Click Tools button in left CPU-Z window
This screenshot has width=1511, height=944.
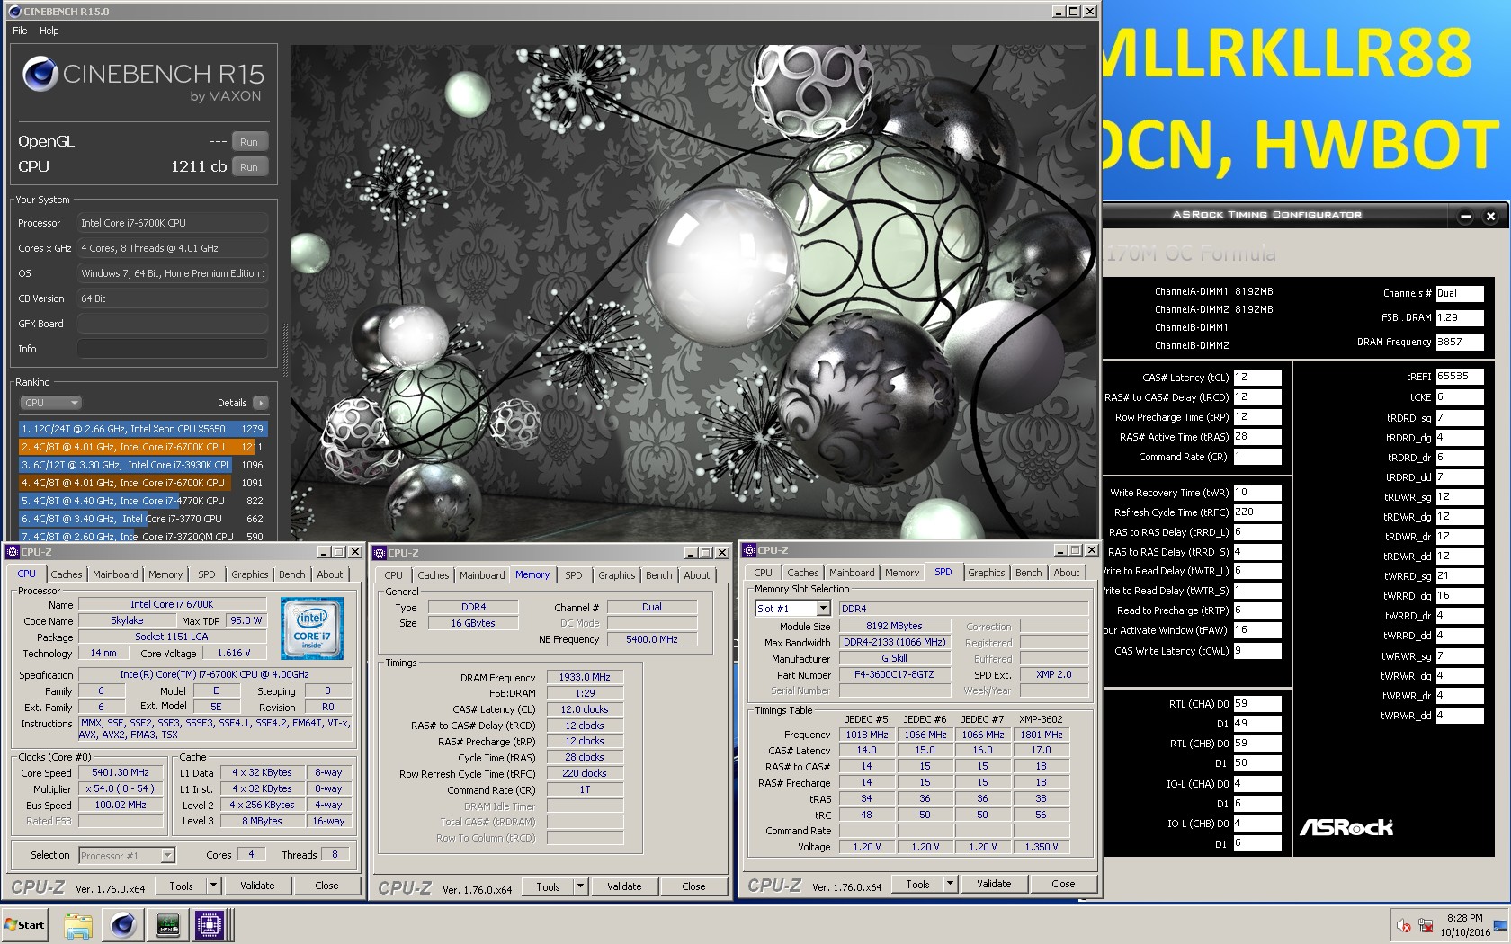click(x=181, y=886)
